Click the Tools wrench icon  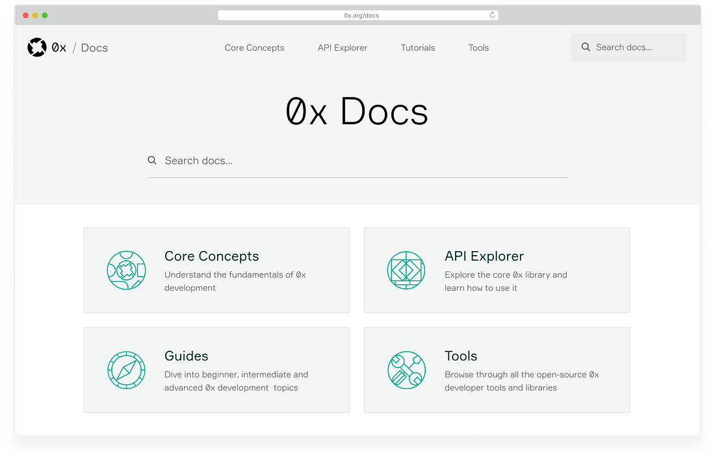click(x=406, y=370)
